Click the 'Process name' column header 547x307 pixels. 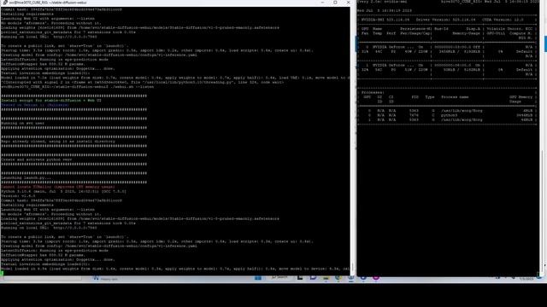[x=455, y=97]
